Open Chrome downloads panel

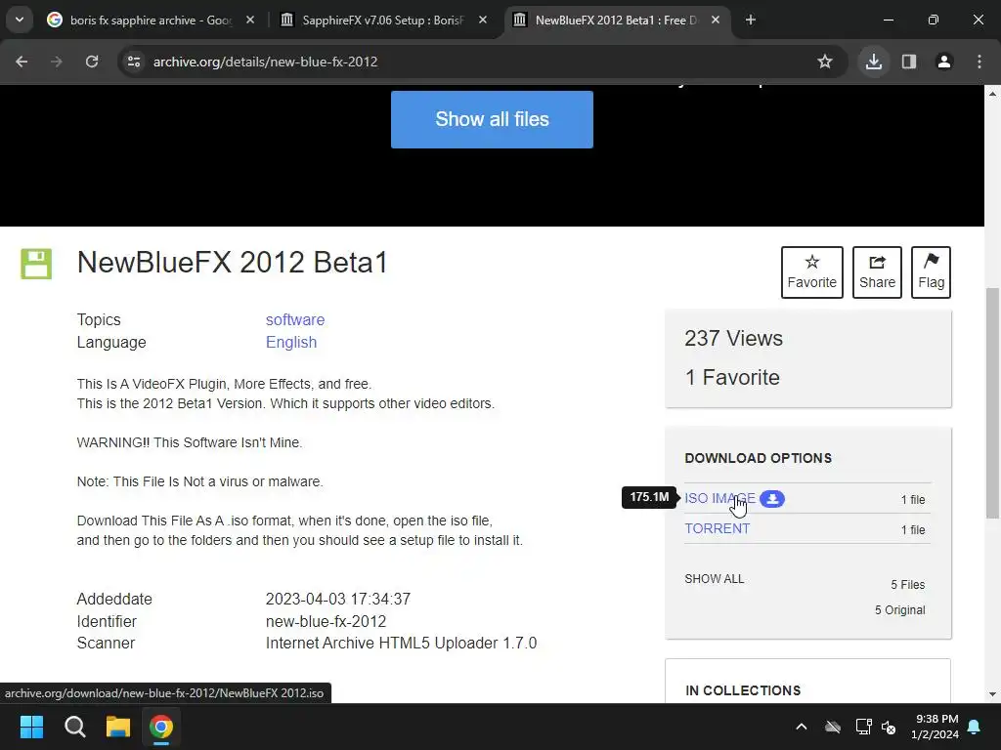coord(874,62)
